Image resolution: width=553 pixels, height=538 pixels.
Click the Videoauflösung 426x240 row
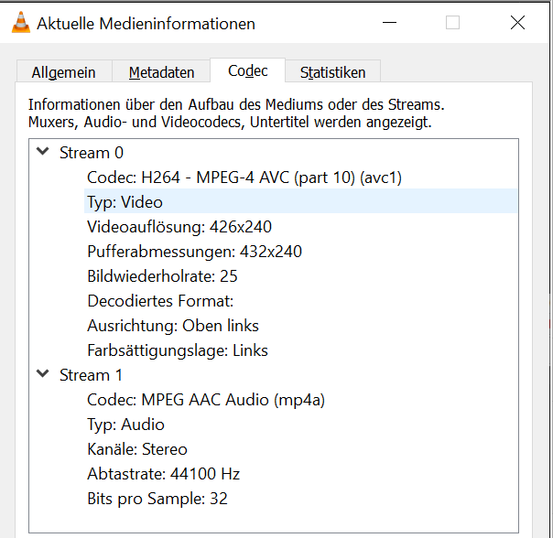coord(179,227)
